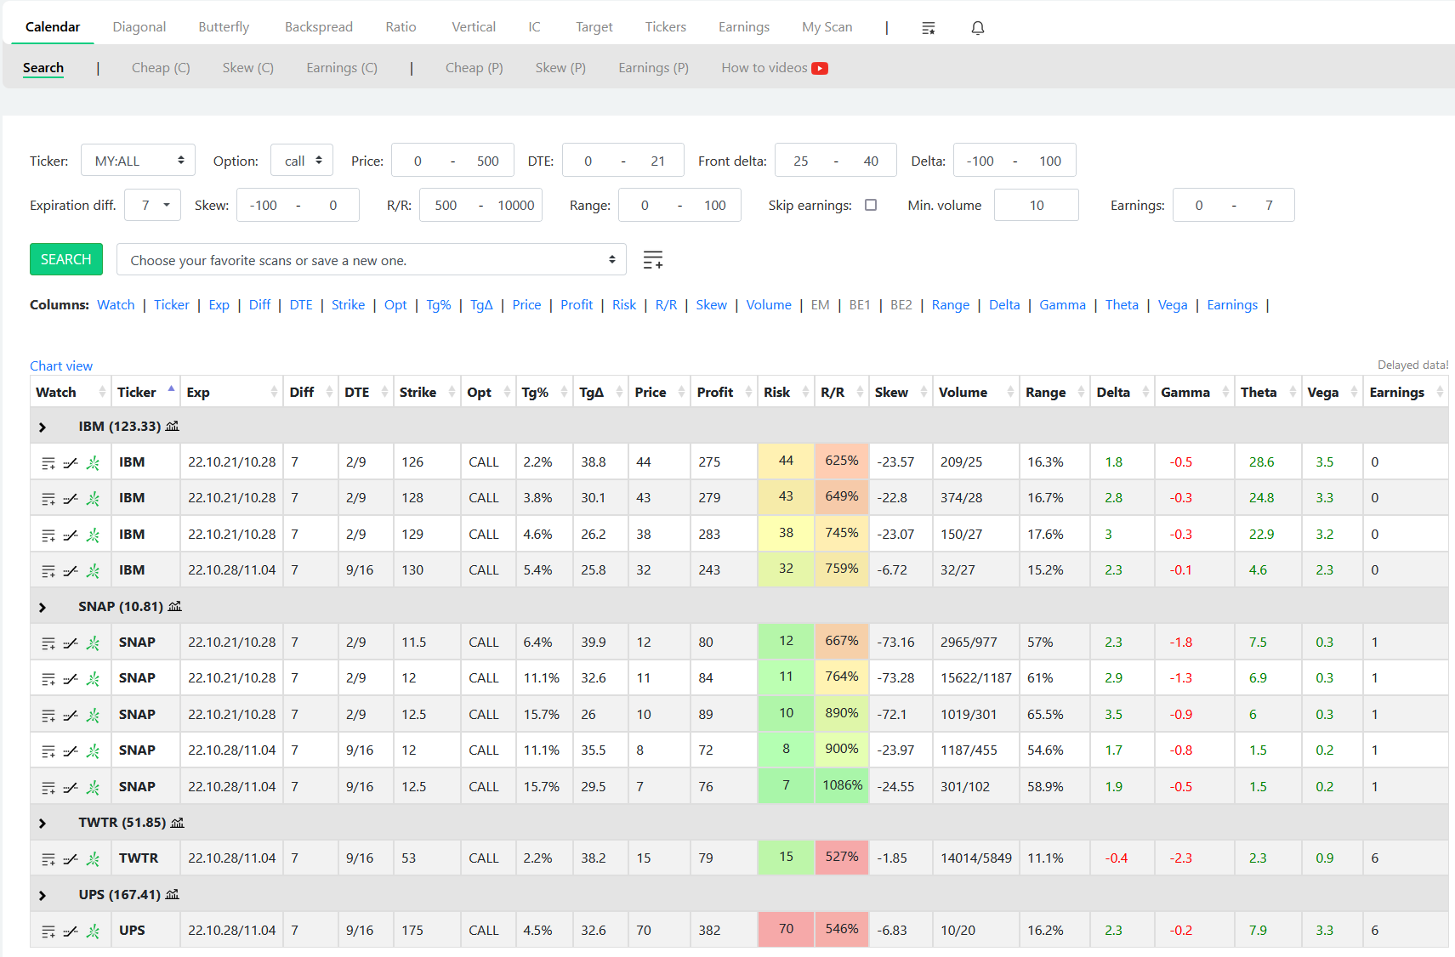This screenshot has height=957, width=1455.
Task: Toggle EM column visibility link
Action: 820,305
